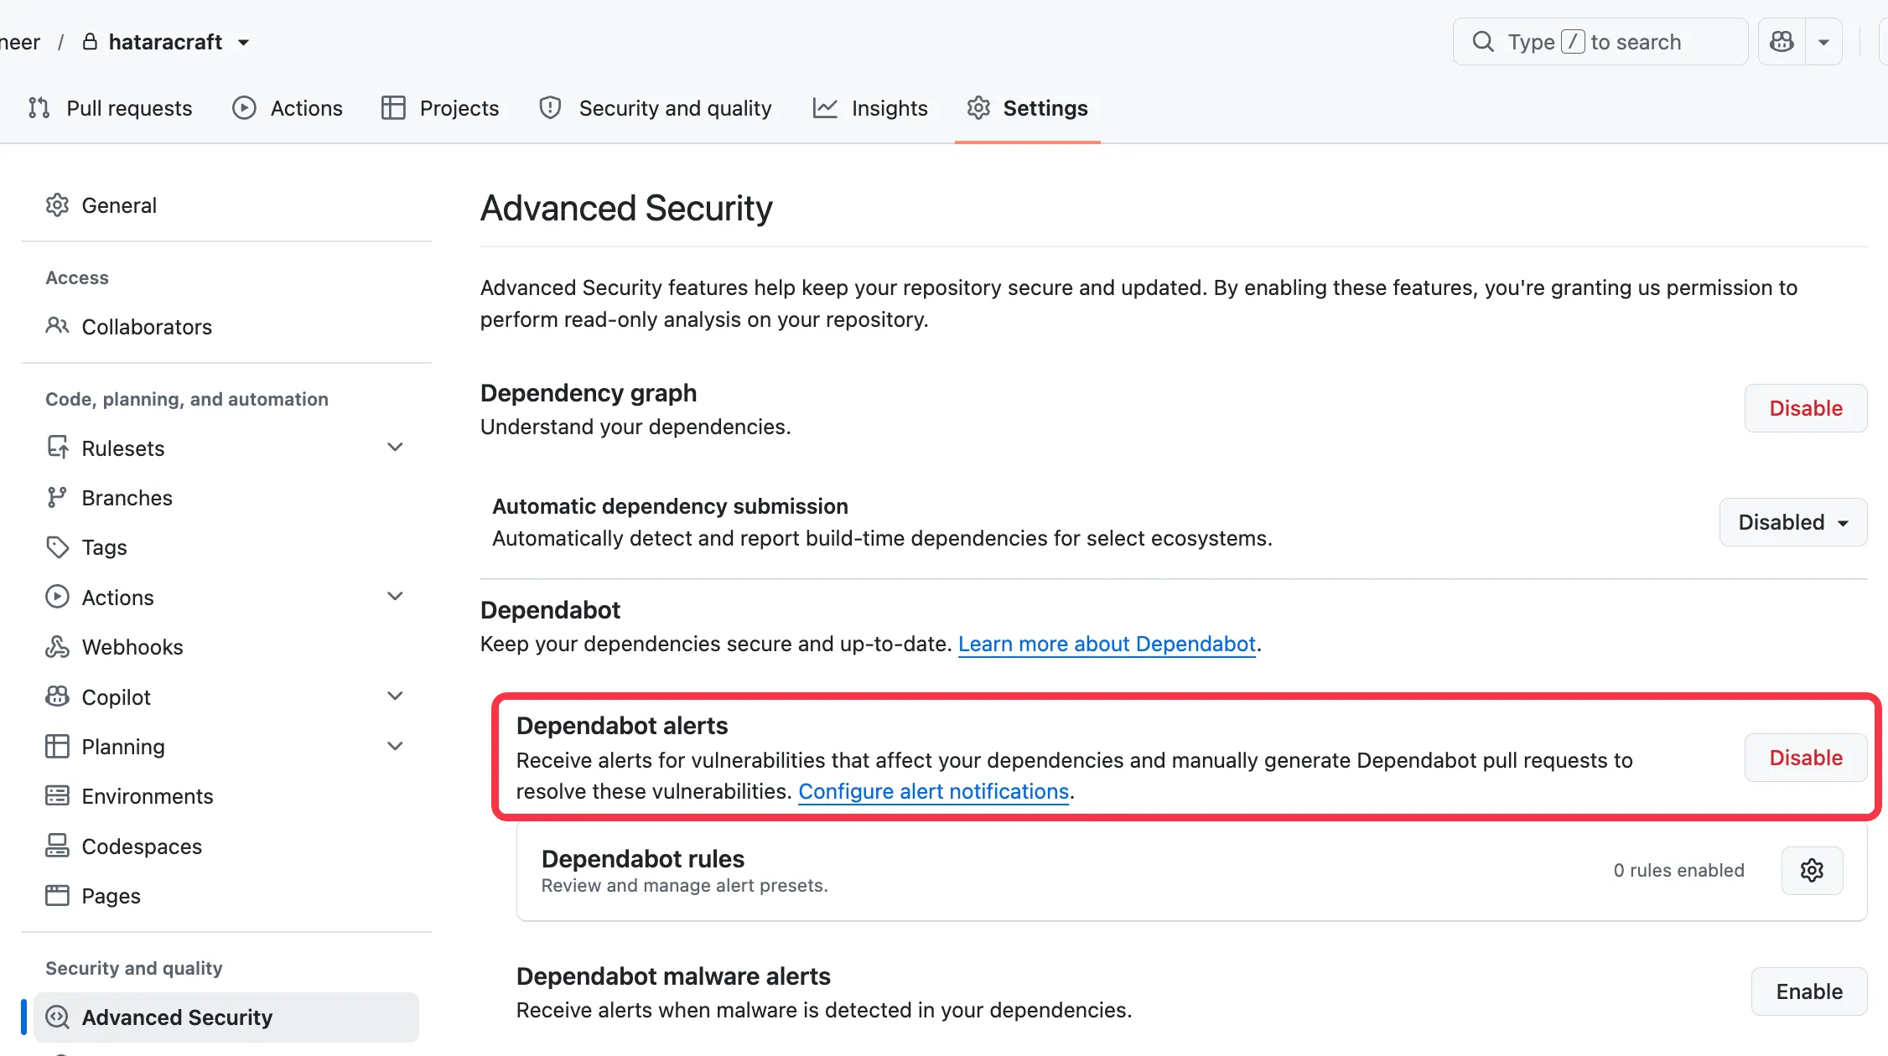Disable the Dependency graph
The height and width of the screenshot is (1056, 1888).
pyautogui.click(x=1806, y=408)
